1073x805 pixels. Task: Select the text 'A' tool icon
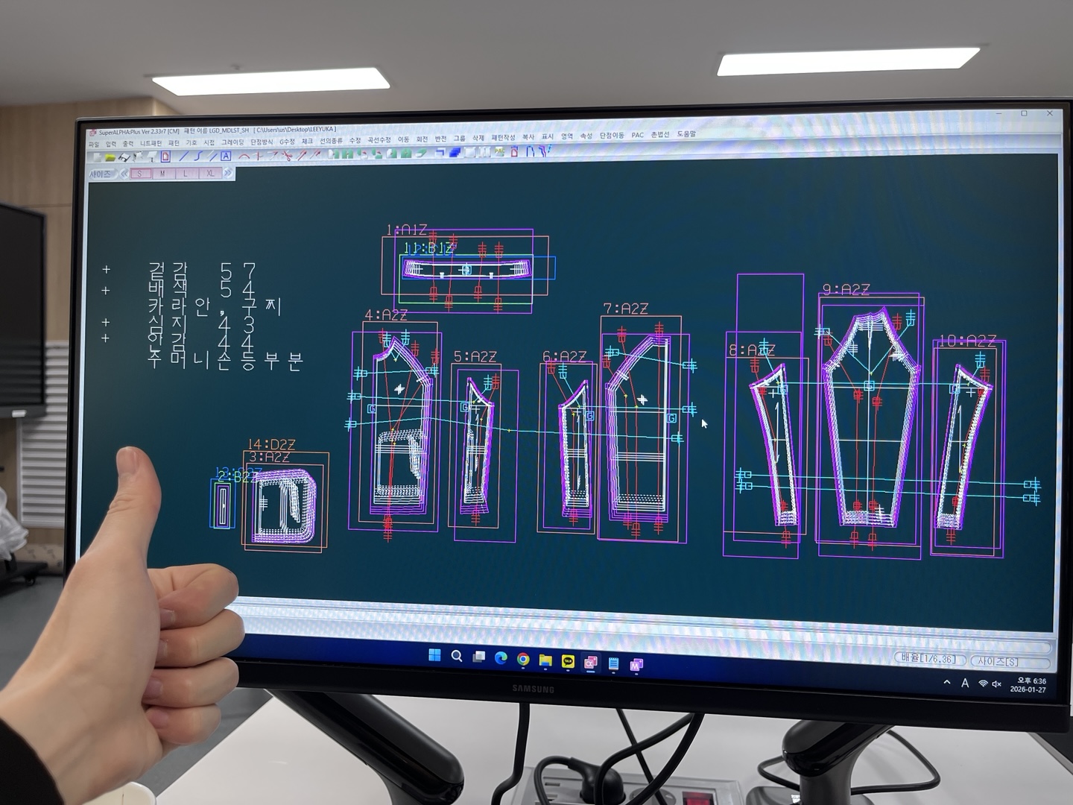[225, 157]
